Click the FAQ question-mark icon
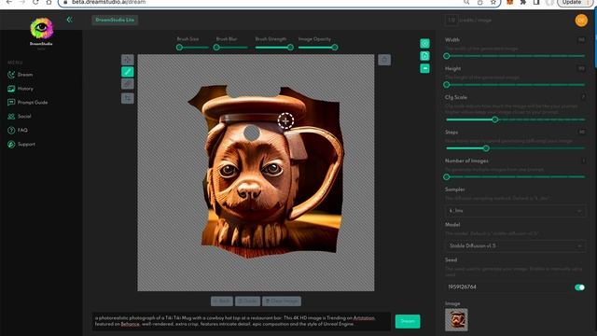The width and height of the screenshot is (597, 336). click(11, 131)
